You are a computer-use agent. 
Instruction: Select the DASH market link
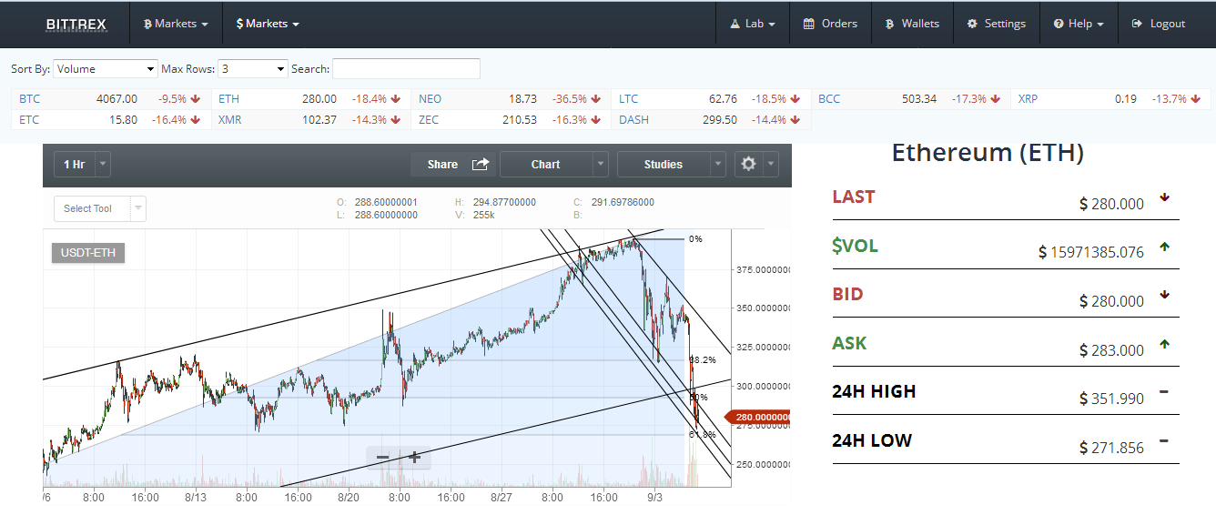[x=633, y=119]
